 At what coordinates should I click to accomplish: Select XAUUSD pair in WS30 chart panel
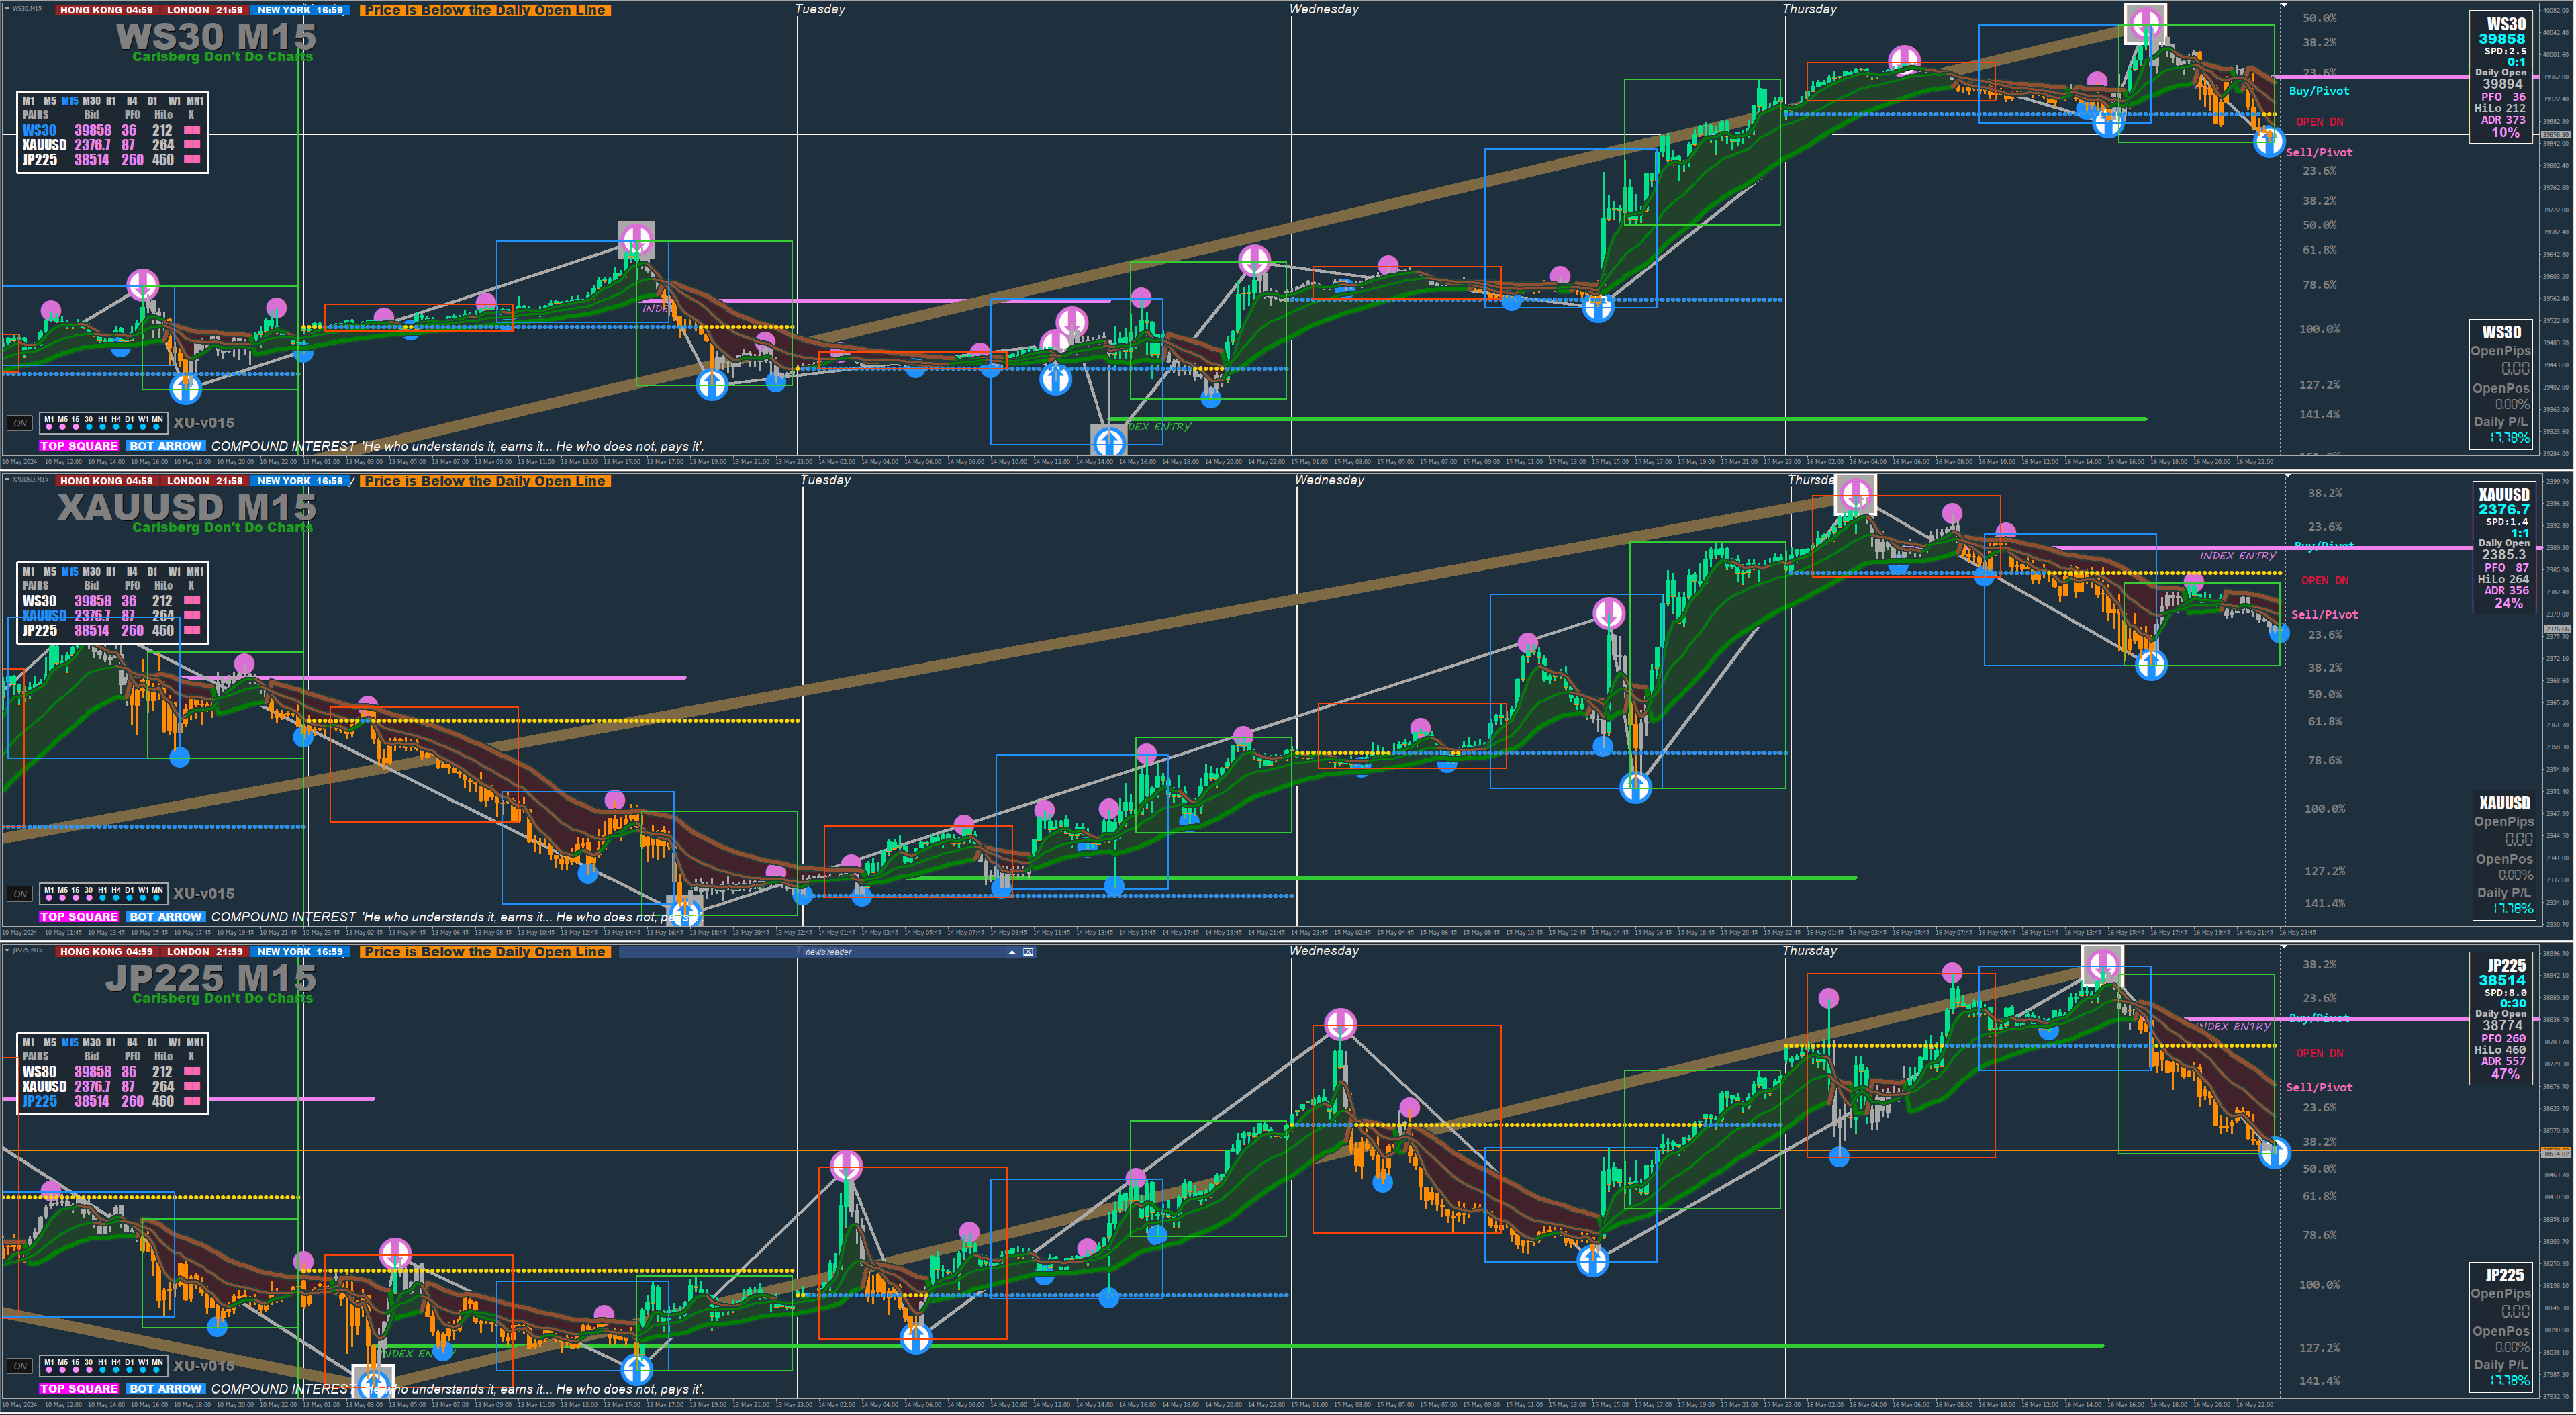[x=44, y=145]
